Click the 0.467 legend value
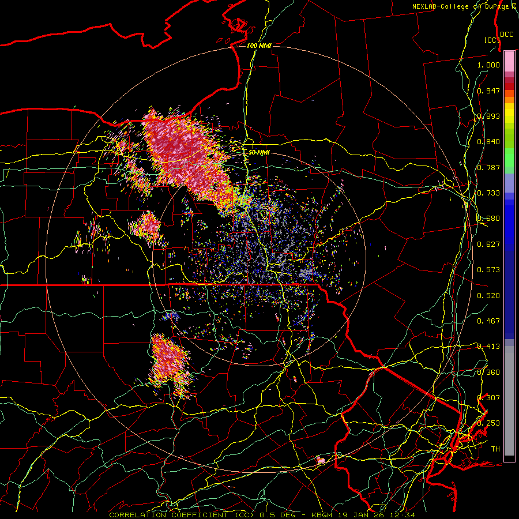This screenshot has width=519, height=519. pyautogui.click(x=488, y=321)
